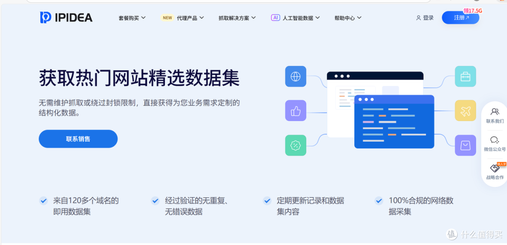Click the check icon beside 来自120多个域名的
Image resolution: width=507 pixels, height=245 pixels.
coord(44,201)
